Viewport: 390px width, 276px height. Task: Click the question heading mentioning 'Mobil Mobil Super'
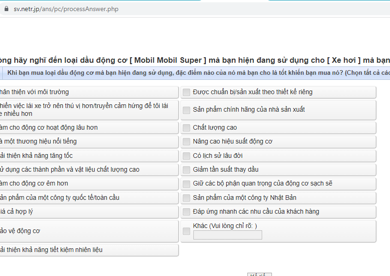point(195,60)
